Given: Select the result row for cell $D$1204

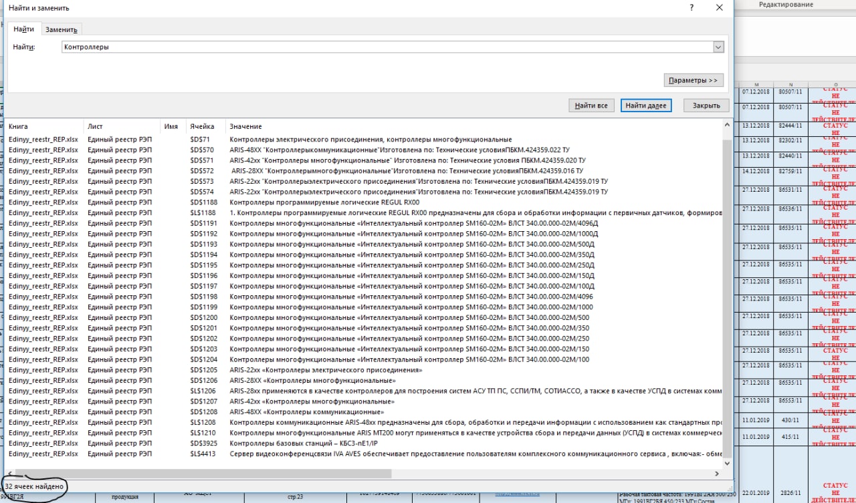Looking at the screenshot, I should pyautogui.click(x=364, y=359).
